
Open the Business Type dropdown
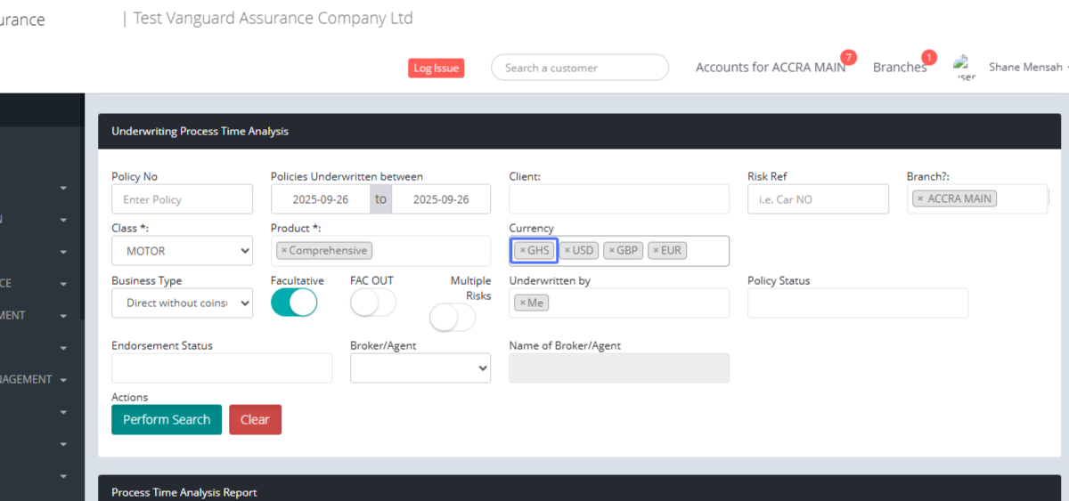[183, 303]
